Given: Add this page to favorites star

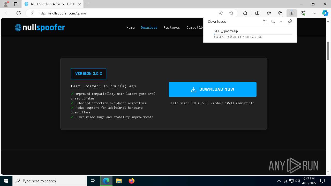Looking at the screenshot, I should (231, 13).
